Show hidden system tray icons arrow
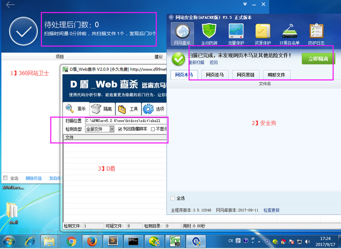Image resolution: width=341 pixels, height=249 pixels. [x=259, y=242]
